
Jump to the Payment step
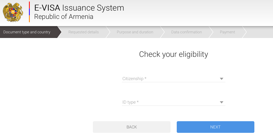point(227,32)
